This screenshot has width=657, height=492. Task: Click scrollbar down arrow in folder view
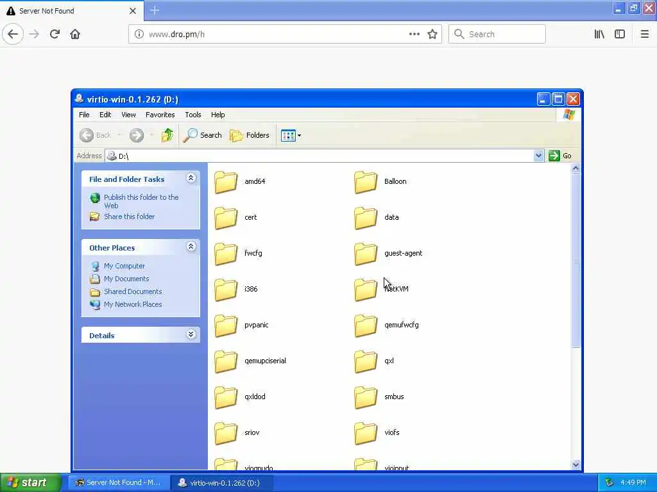[576, 464]
